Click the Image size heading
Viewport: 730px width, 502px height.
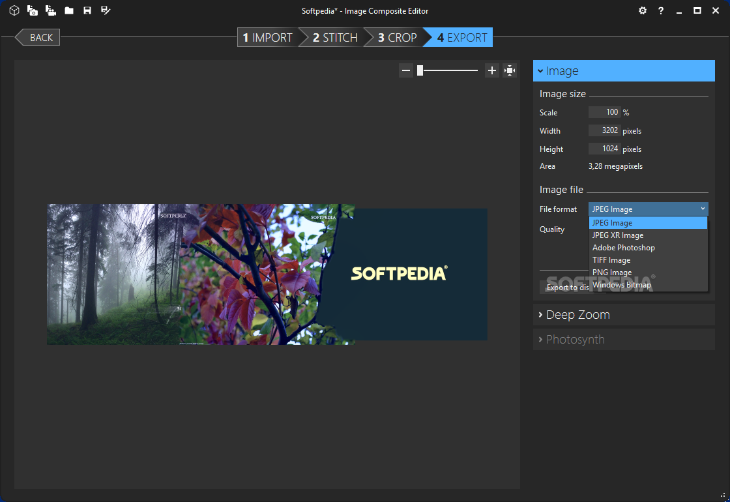tap(562, 94)
